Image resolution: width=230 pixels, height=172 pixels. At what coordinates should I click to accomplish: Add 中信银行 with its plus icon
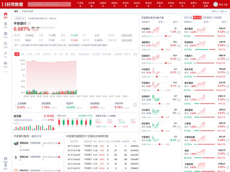coord(179,73)
